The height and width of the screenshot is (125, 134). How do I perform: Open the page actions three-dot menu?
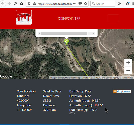click(75, 4)
